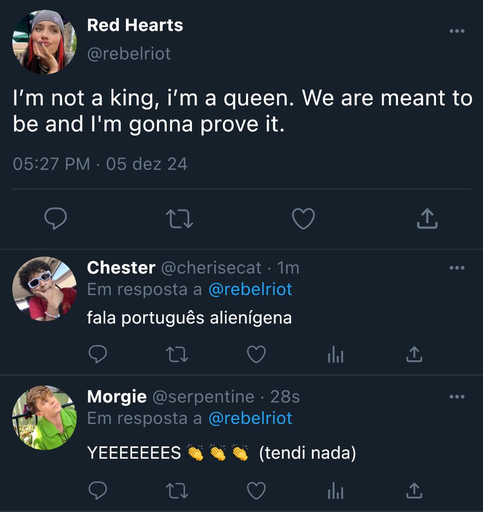View analytics on Morgie's tweet
The width and height of the screenshot is (483, 512).
[336, 491]
